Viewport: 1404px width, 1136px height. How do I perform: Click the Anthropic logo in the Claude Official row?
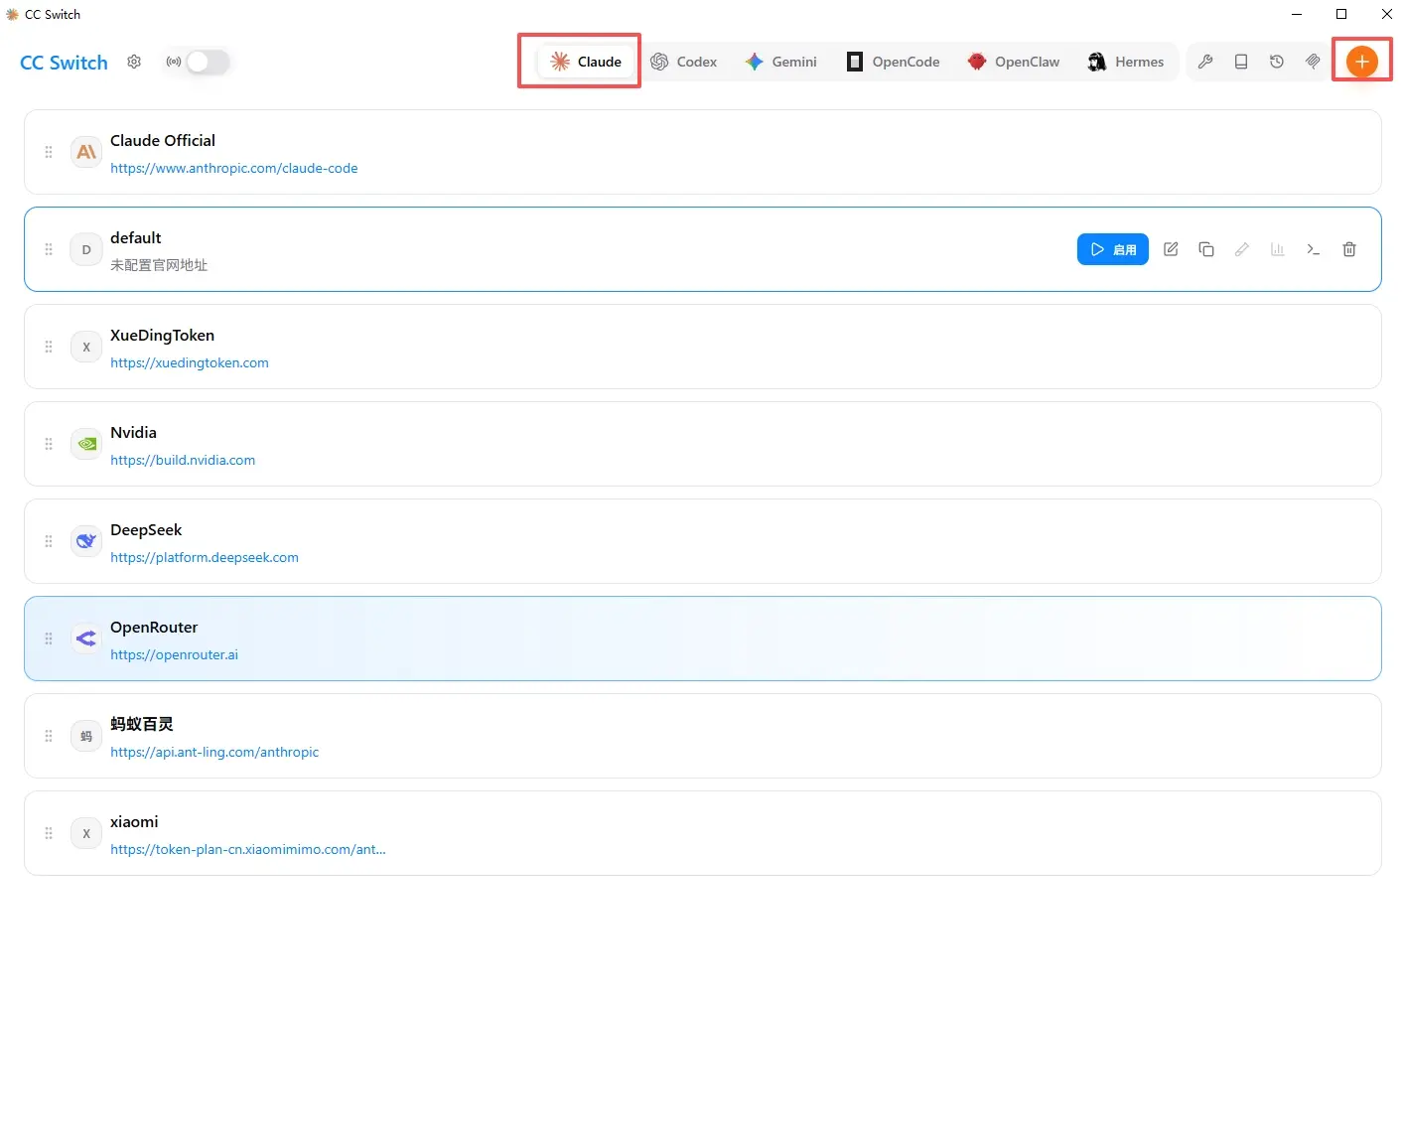[86, 152]
